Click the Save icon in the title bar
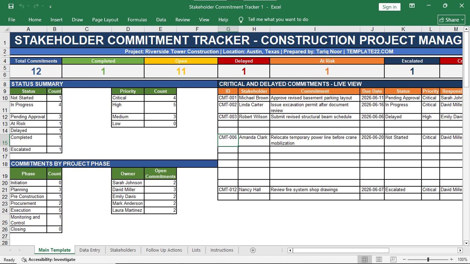 11,6
